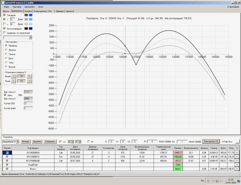The height and width of the screenshot is (185, 241).
Task: Click the X on the RI127500BG0E row
Action: click(x=237, y=161)
